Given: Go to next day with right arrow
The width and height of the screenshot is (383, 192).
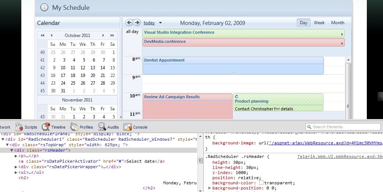Looking at the screenshot, I should click(137, 23).
